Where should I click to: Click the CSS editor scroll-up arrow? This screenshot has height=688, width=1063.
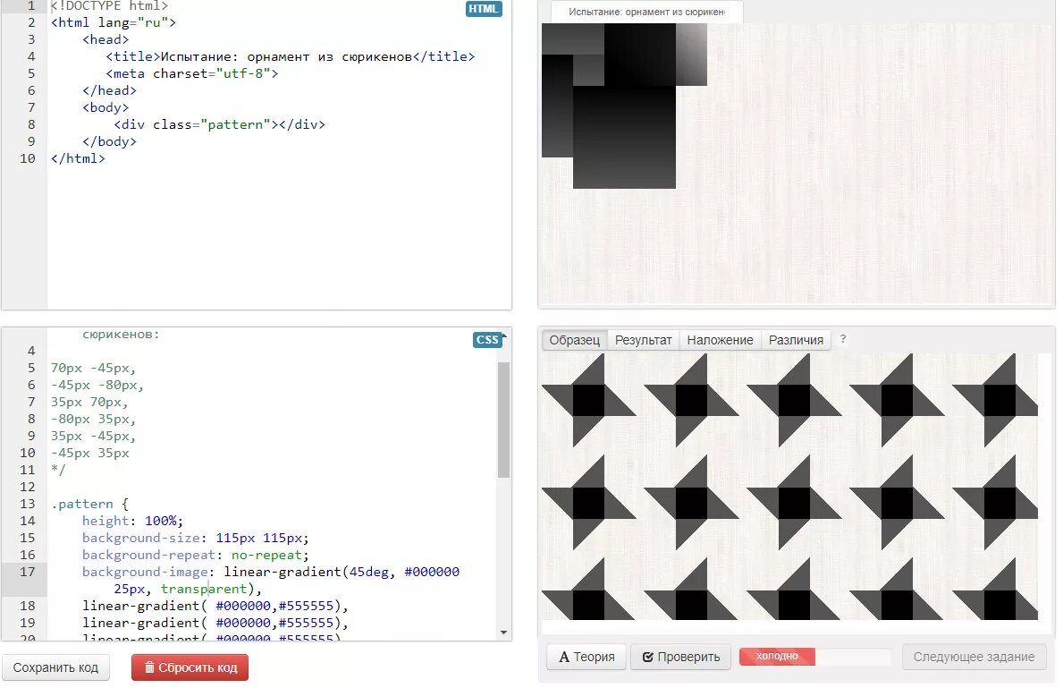(503, 336)
